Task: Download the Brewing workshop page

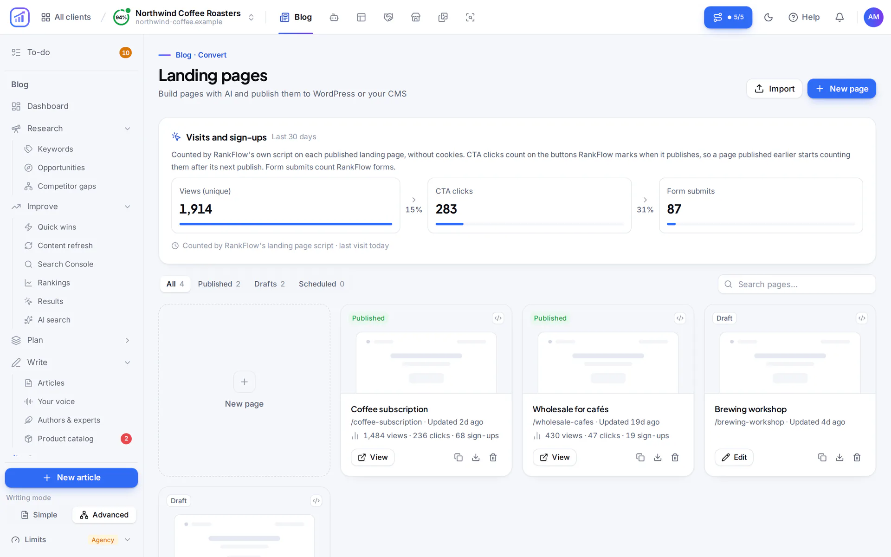Action: click(839, 457)
